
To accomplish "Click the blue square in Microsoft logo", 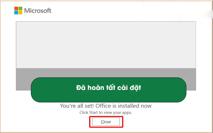I will coord(16,13).
